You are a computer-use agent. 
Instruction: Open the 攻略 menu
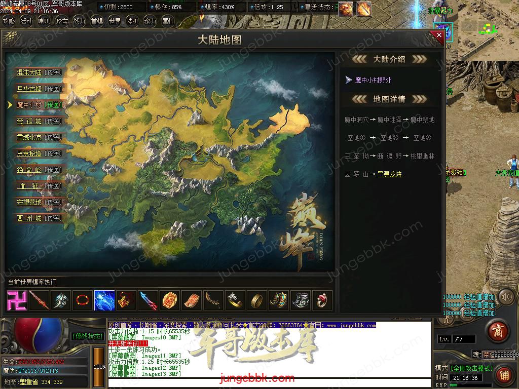pos(9,21)
